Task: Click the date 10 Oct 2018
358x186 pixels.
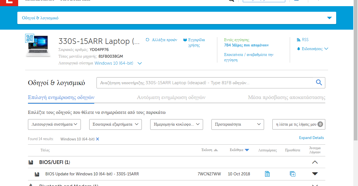Action: 239,174
